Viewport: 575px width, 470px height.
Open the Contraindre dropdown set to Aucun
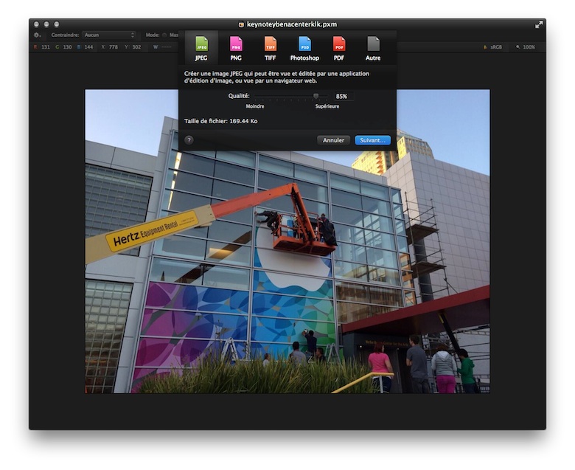pyautogui.click(x=109, y=35)
